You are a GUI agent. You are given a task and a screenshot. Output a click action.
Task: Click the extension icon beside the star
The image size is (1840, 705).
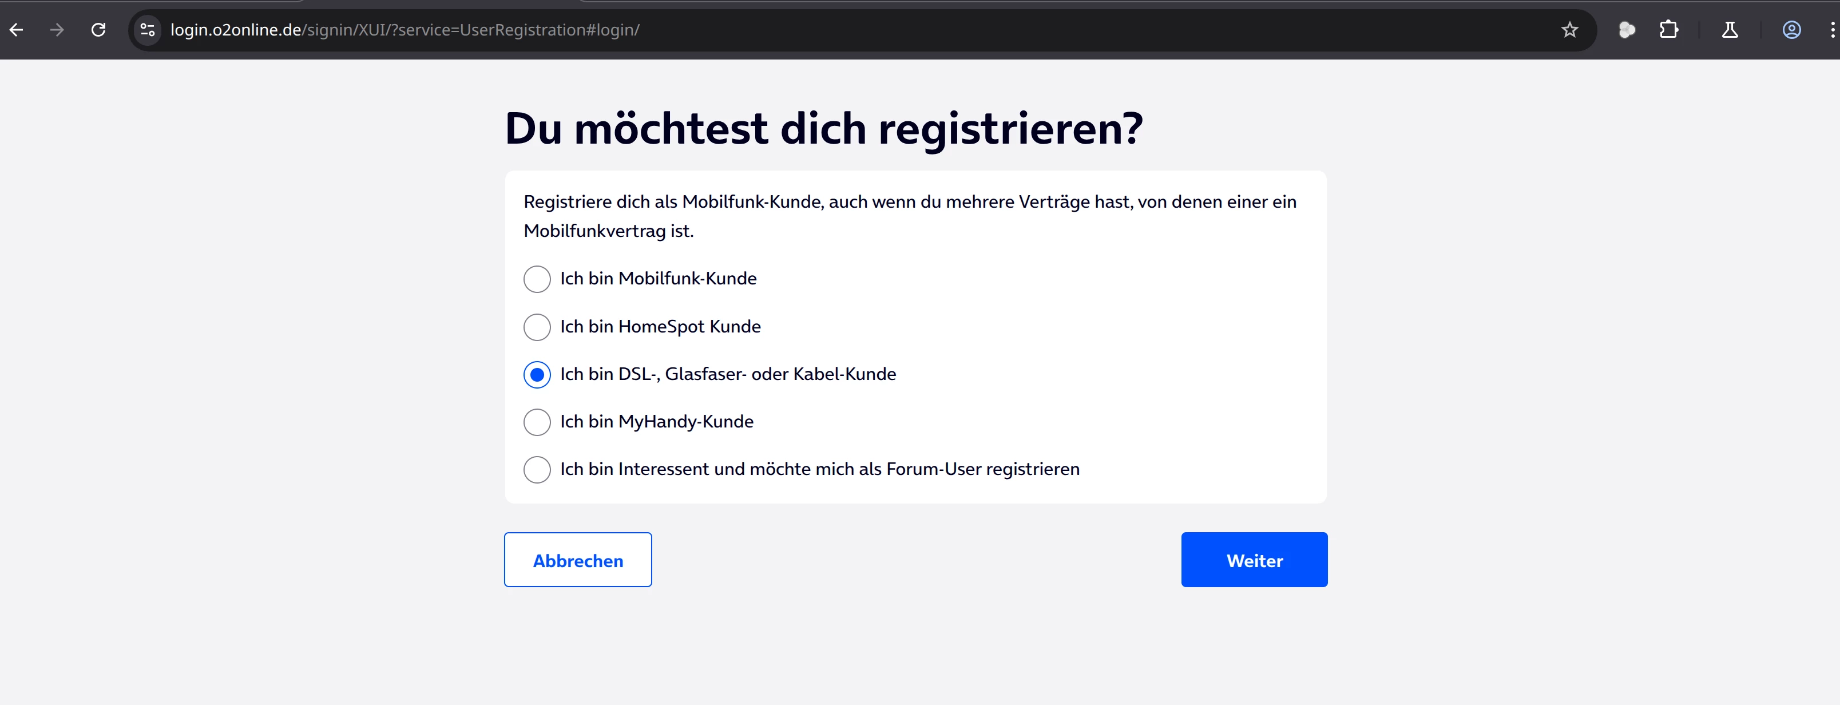(1627, 30)
